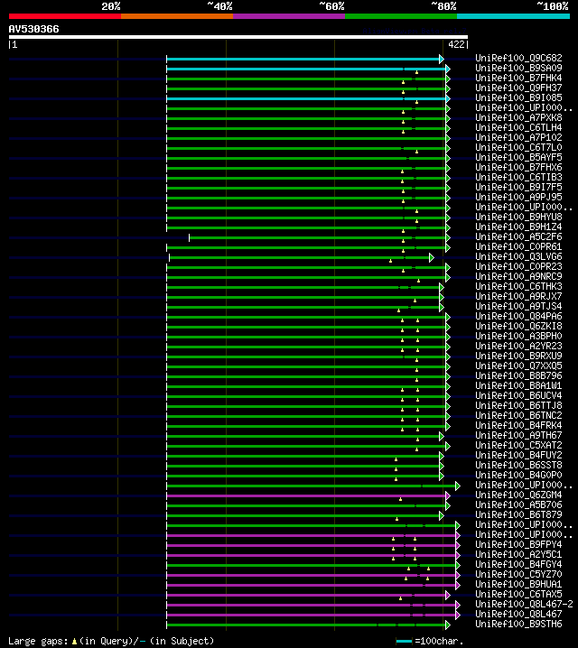Select the UniRef100_B4FRK4 label
This screenshot has width=578, height=648.
tap(518, 425)
